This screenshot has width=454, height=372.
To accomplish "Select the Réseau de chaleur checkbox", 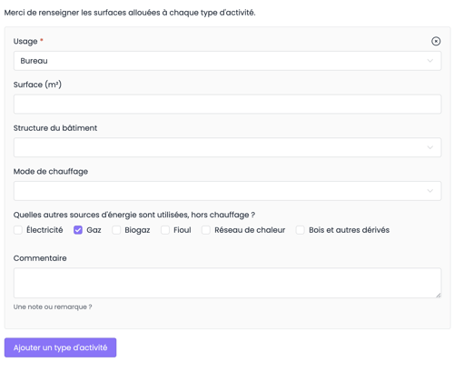I will coord(206,230).
